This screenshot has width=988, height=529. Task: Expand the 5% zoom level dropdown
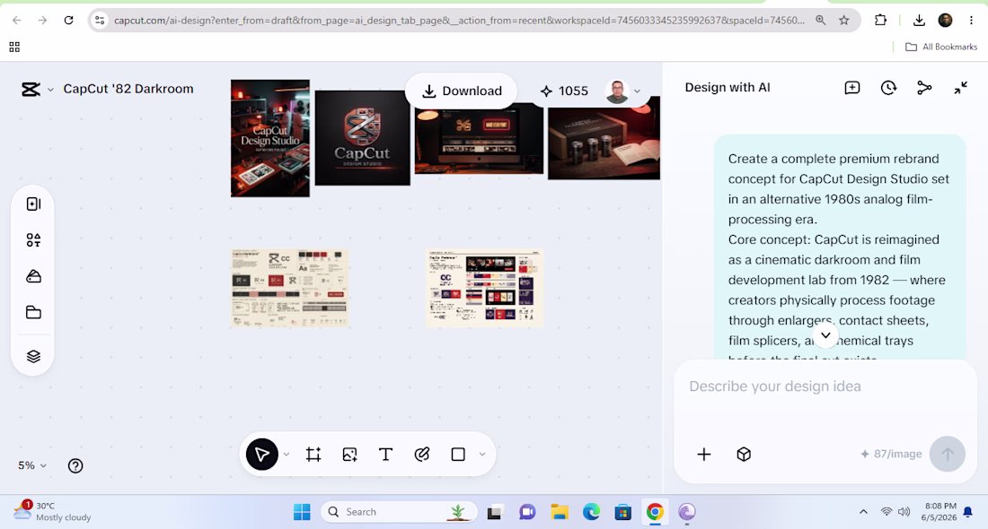point(32,465)
